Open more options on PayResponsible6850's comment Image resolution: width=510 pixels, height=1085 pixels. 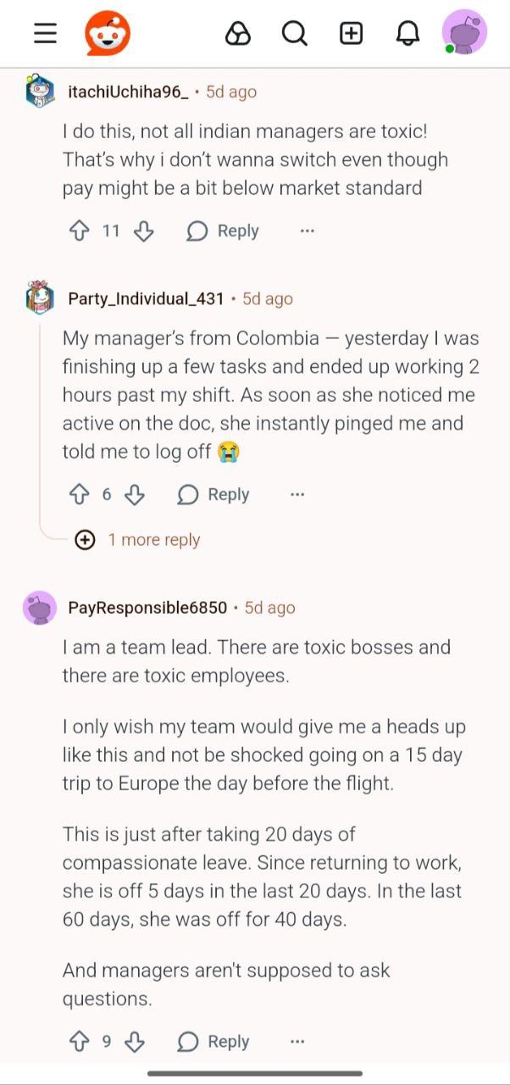point(297,1041)
